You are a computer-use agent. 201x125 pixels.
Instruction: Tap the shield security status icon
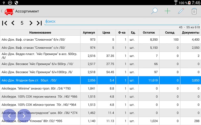(16, 3)
